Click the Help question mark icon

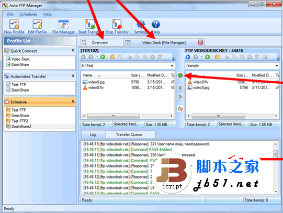[x=156, y=25]
